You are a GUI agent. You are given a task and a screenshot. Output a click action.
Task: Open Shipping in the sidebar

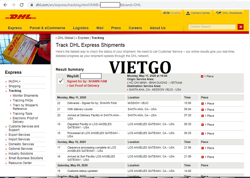15,86
